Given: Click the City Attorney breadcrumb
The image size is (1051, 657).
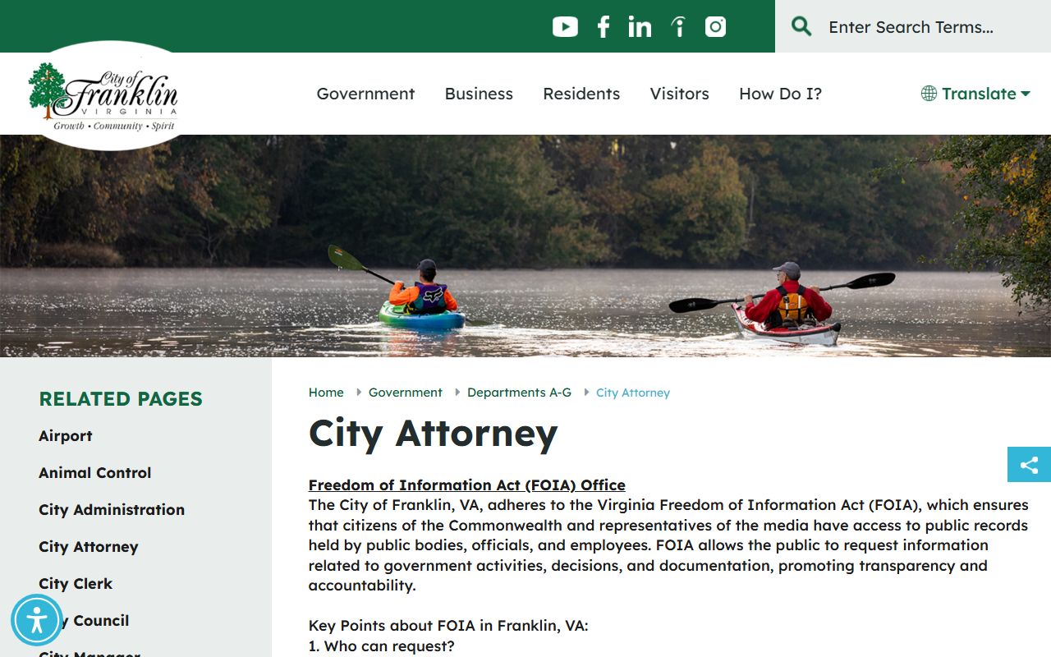Looking at the screenshot, I should point(633,393).
